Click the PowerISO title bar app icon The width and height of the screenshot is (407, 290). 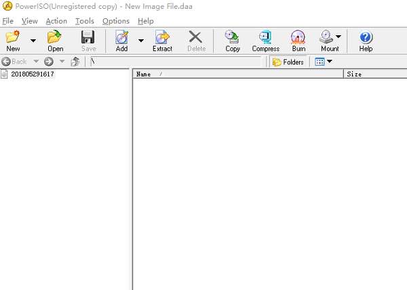tap(7, 6)
